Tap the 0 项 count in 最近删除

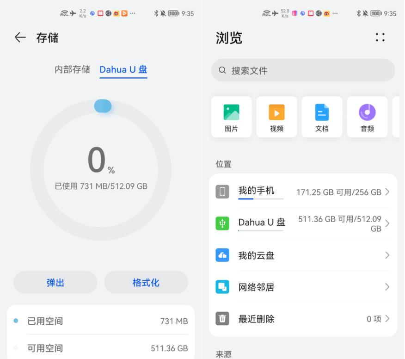(374, 319)
